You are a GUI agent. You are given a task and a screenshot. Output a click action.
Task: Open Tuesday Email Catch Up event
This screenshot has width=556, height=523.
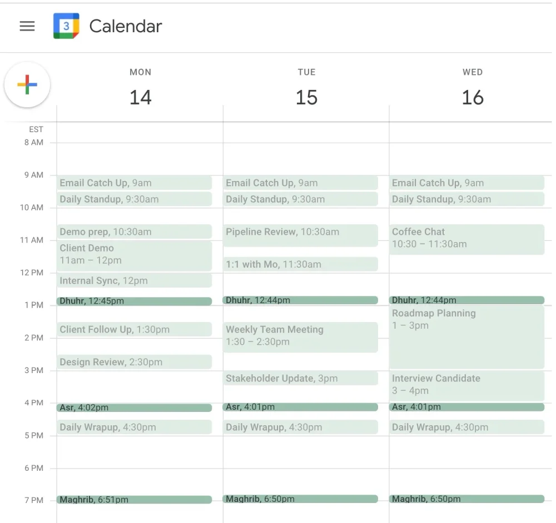(300, 183)
